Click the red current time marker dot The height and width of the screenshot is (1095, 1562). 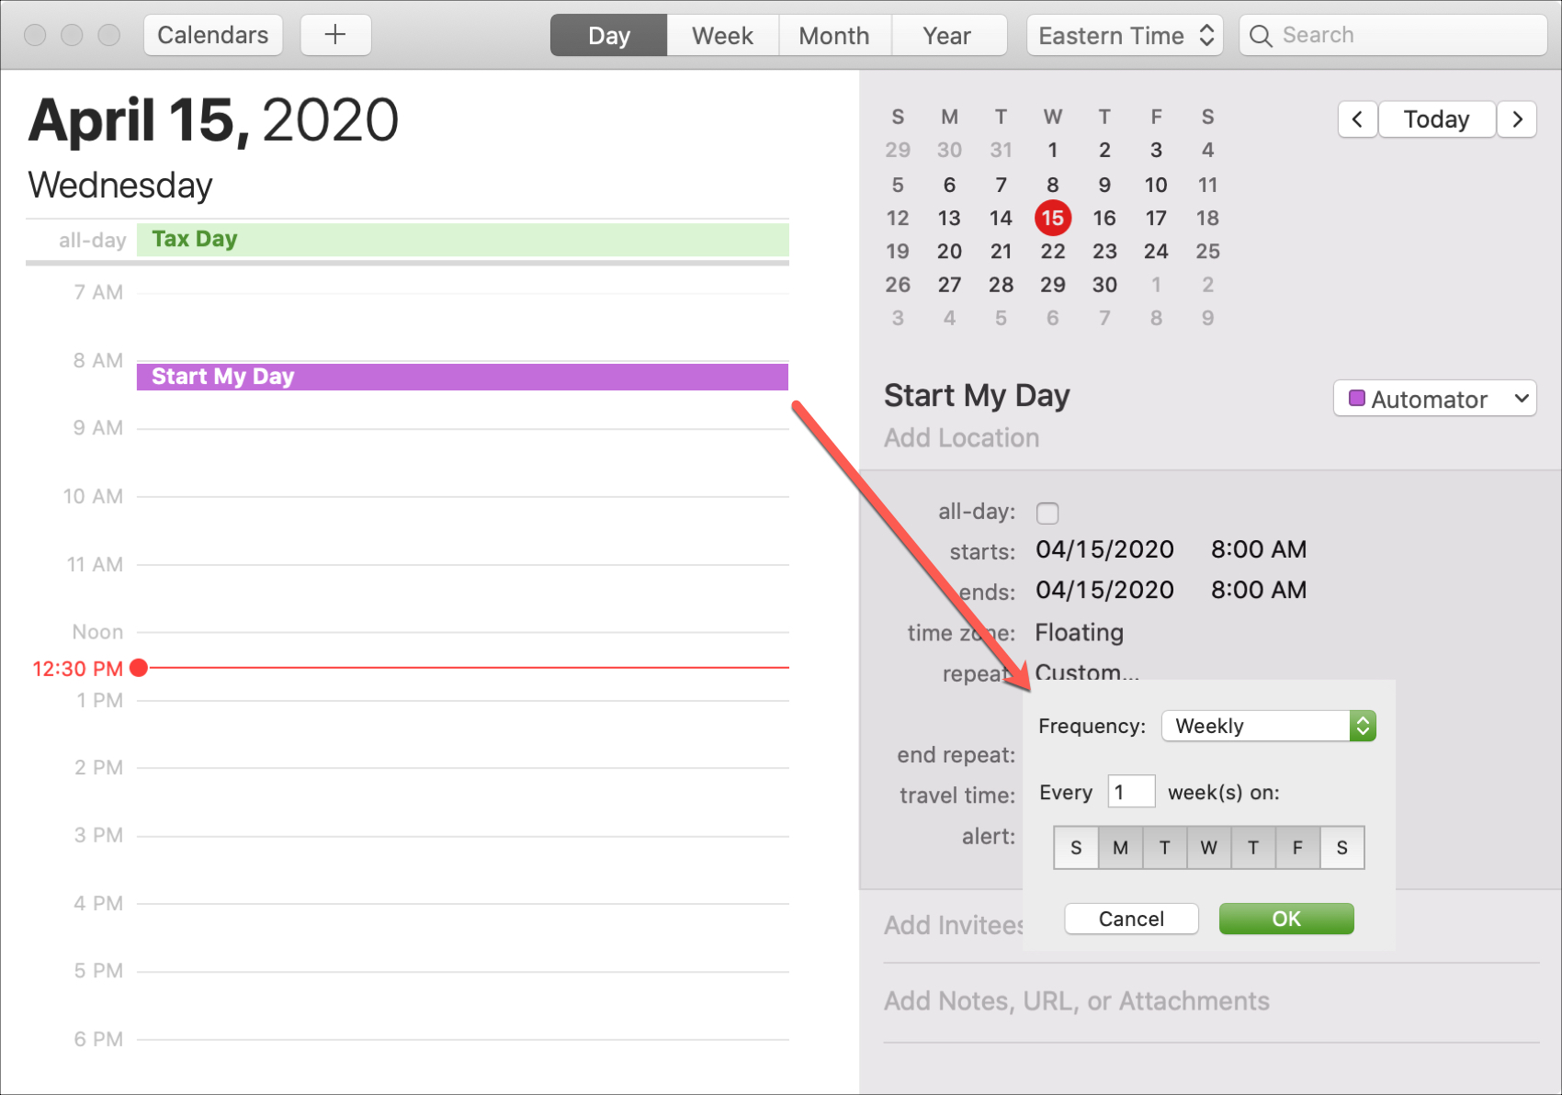(x=139, y=668)
